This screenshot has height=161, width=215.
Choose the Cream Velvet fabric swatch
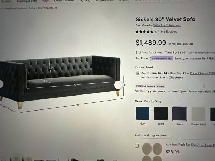[199, 114]
